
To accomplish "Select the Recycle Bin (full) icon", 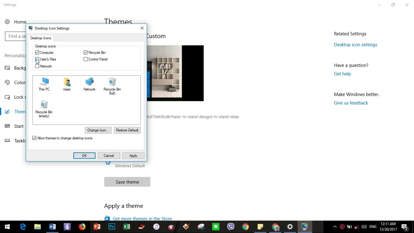I will click(112, 86).
